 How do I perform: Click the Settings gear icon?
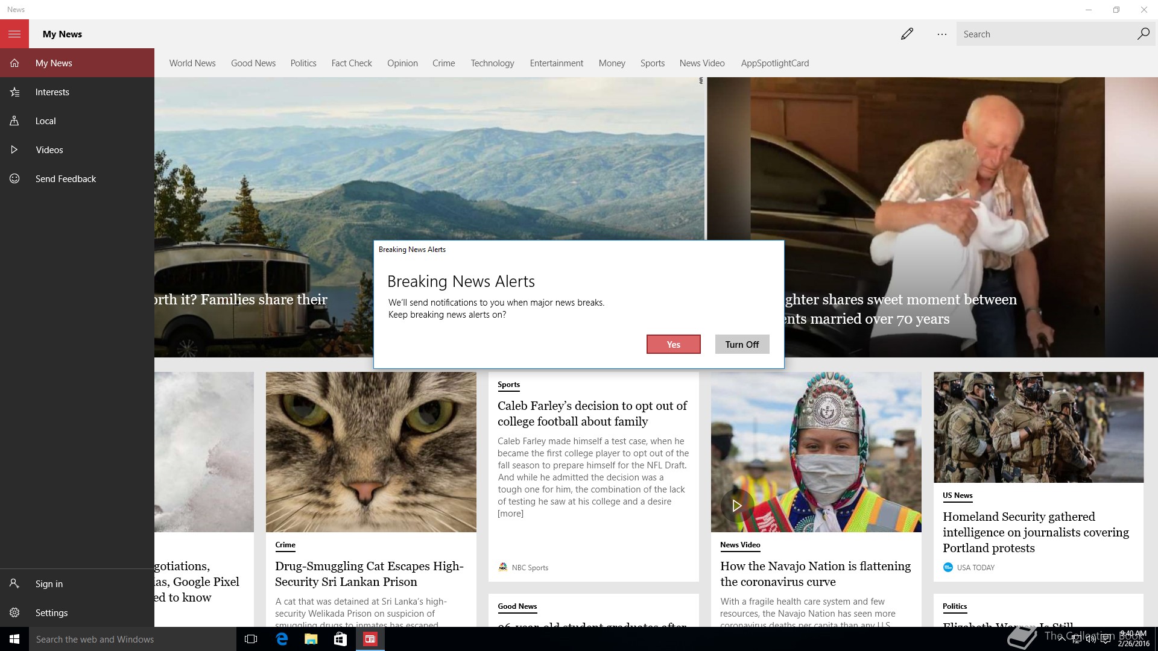(14, 612)
